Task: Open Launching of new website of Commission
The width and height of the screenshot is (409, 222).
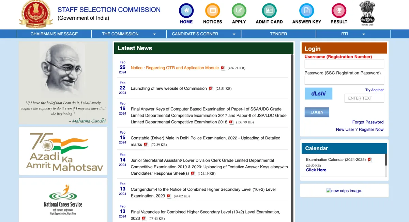Action: pos(169,88)
